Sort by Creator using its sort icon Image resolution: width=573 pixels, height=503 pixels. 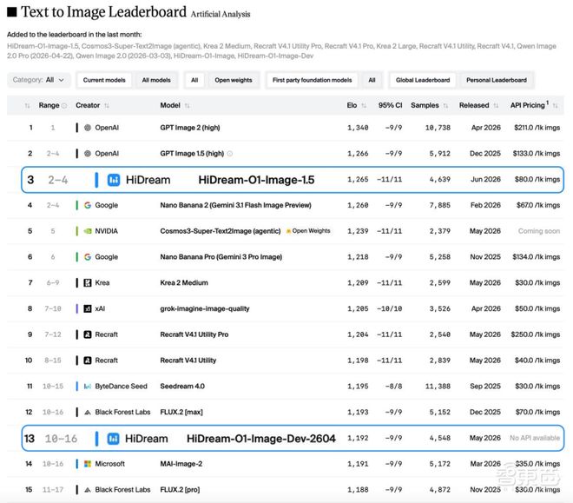[107, 106]
